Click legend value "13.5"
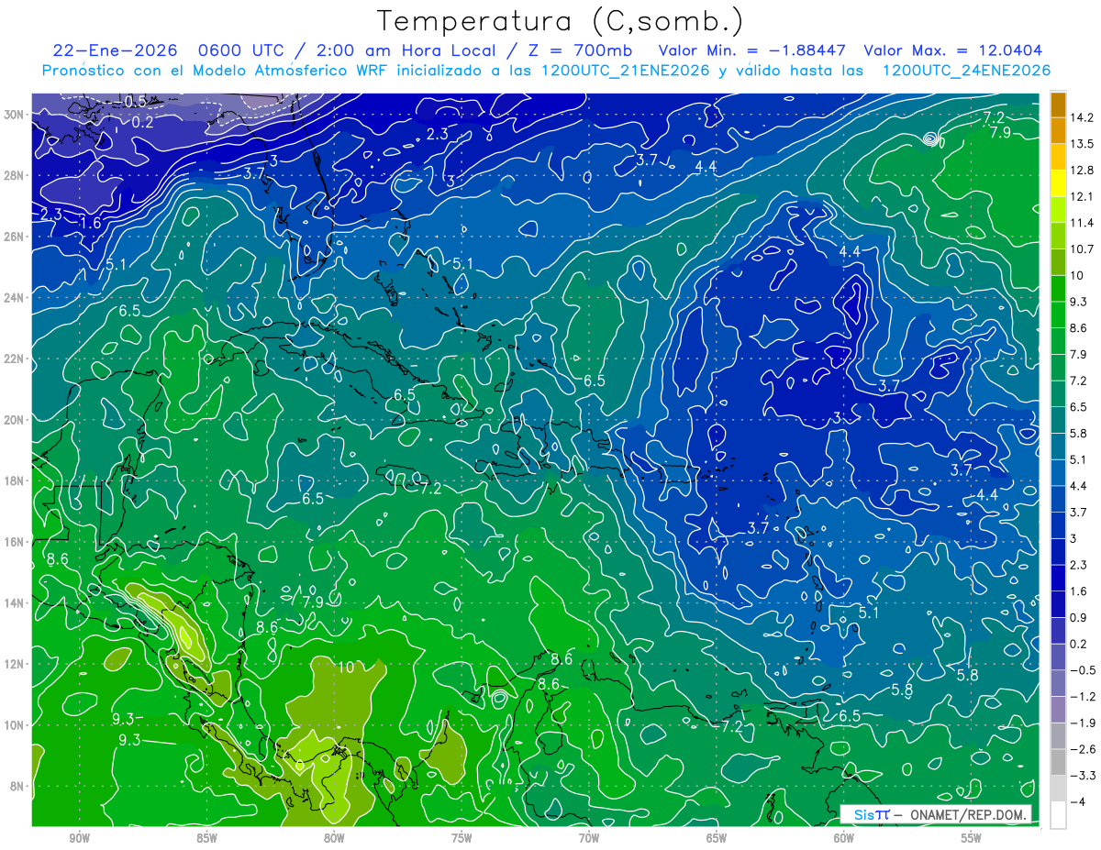 [1084, 144]
